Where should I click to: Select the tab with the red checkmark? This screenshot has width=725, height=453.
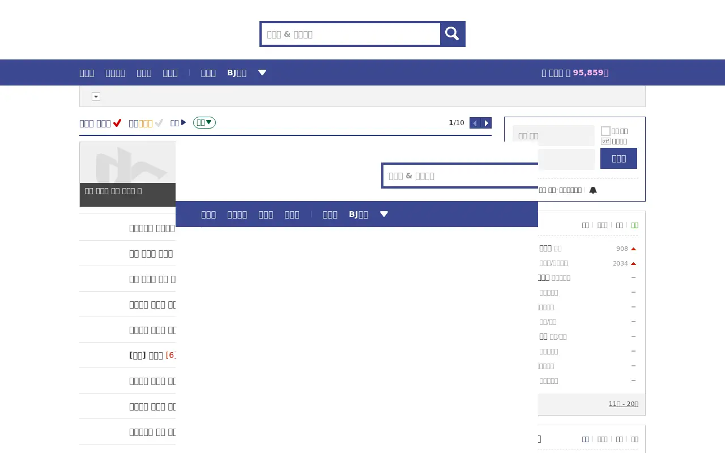pos(100,123)
